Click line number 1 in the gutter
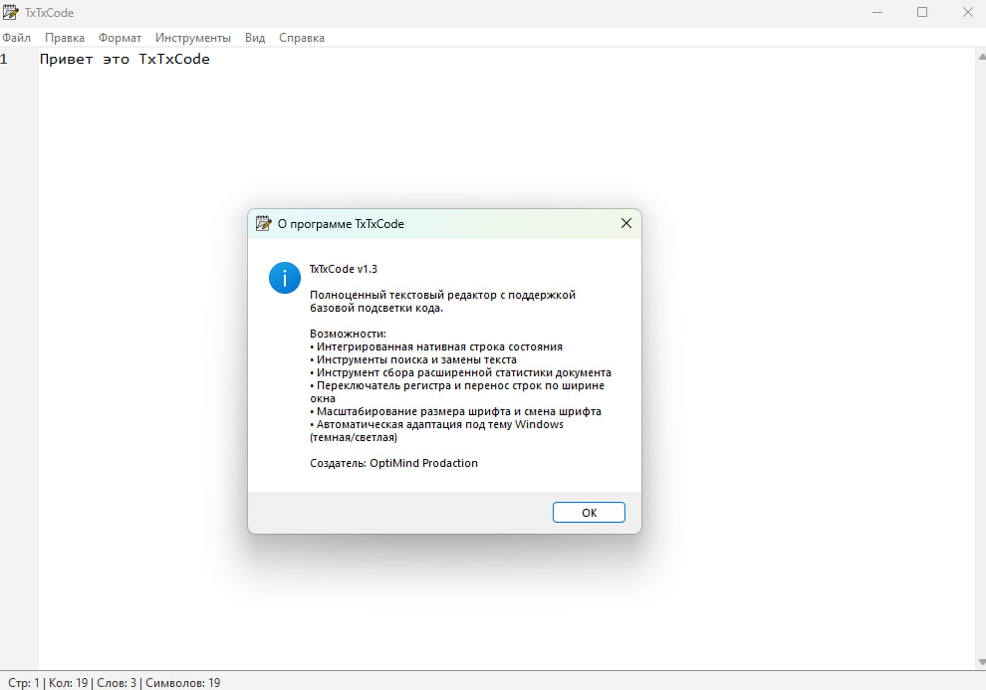 pos(4,59)
